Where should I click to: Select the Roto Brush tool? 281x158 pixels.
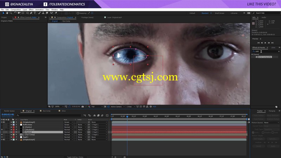tap(52, 13)
